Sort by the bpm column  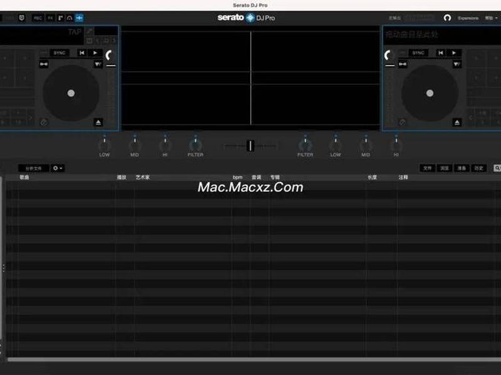pos(237,177)
